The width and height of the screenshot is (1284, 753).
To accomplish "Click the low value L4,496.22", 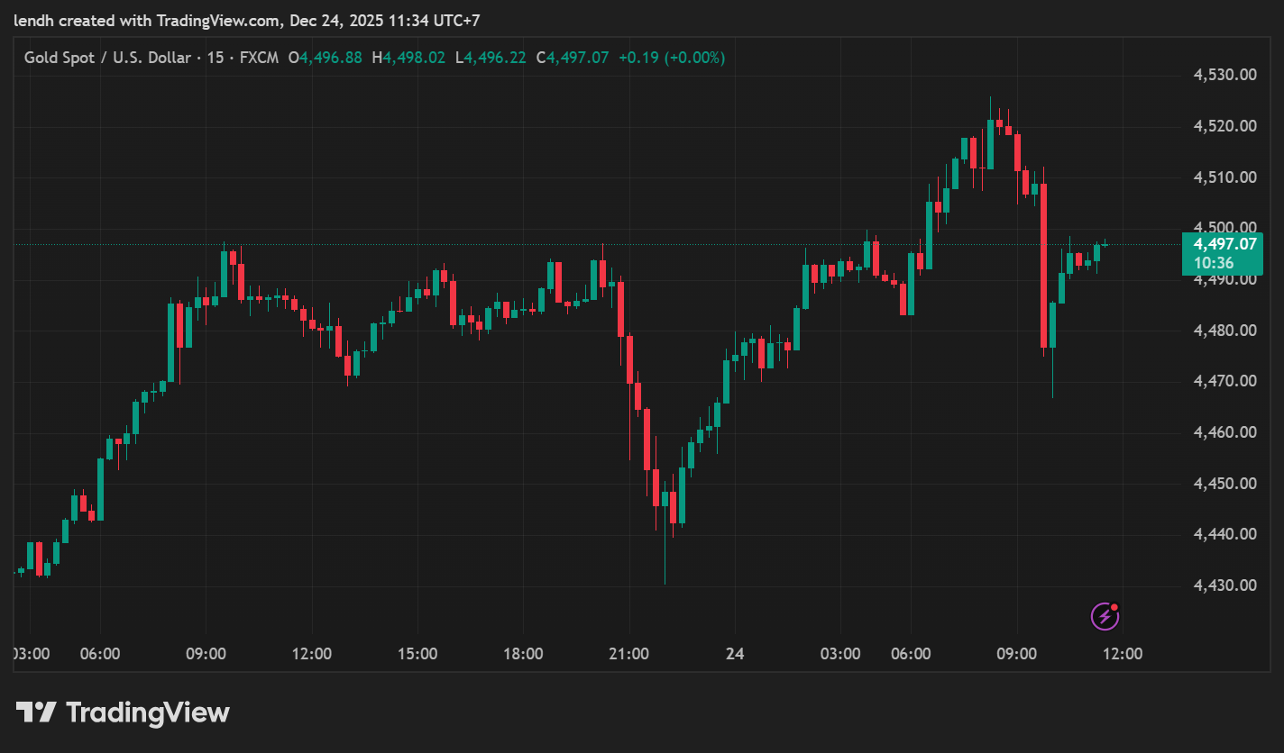I will [x=491, y=58].
